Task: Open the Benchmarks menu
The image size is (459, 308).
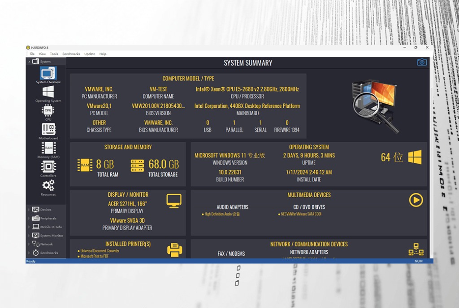Action: click(x=71, y=54)
